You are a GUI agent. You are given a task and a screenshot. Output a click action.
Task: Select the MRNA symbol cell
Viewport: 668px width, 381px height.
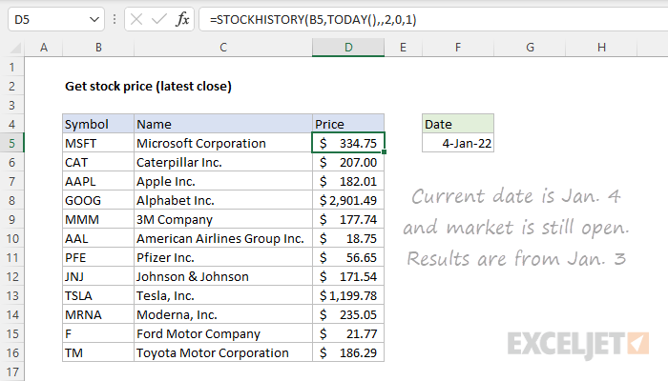point(98,314)
